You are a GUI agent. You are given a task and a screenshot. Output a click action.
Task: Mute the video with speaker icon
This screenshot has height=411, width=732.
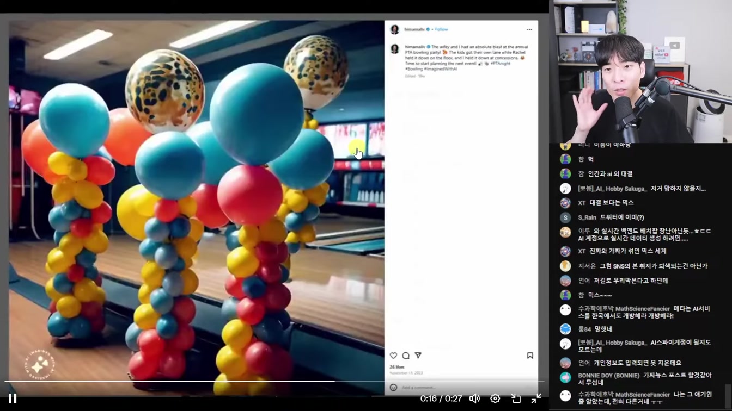(475, 398)
